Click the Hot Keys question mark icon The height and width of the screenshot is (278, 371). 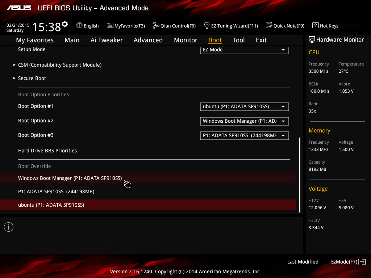point(316,25)
